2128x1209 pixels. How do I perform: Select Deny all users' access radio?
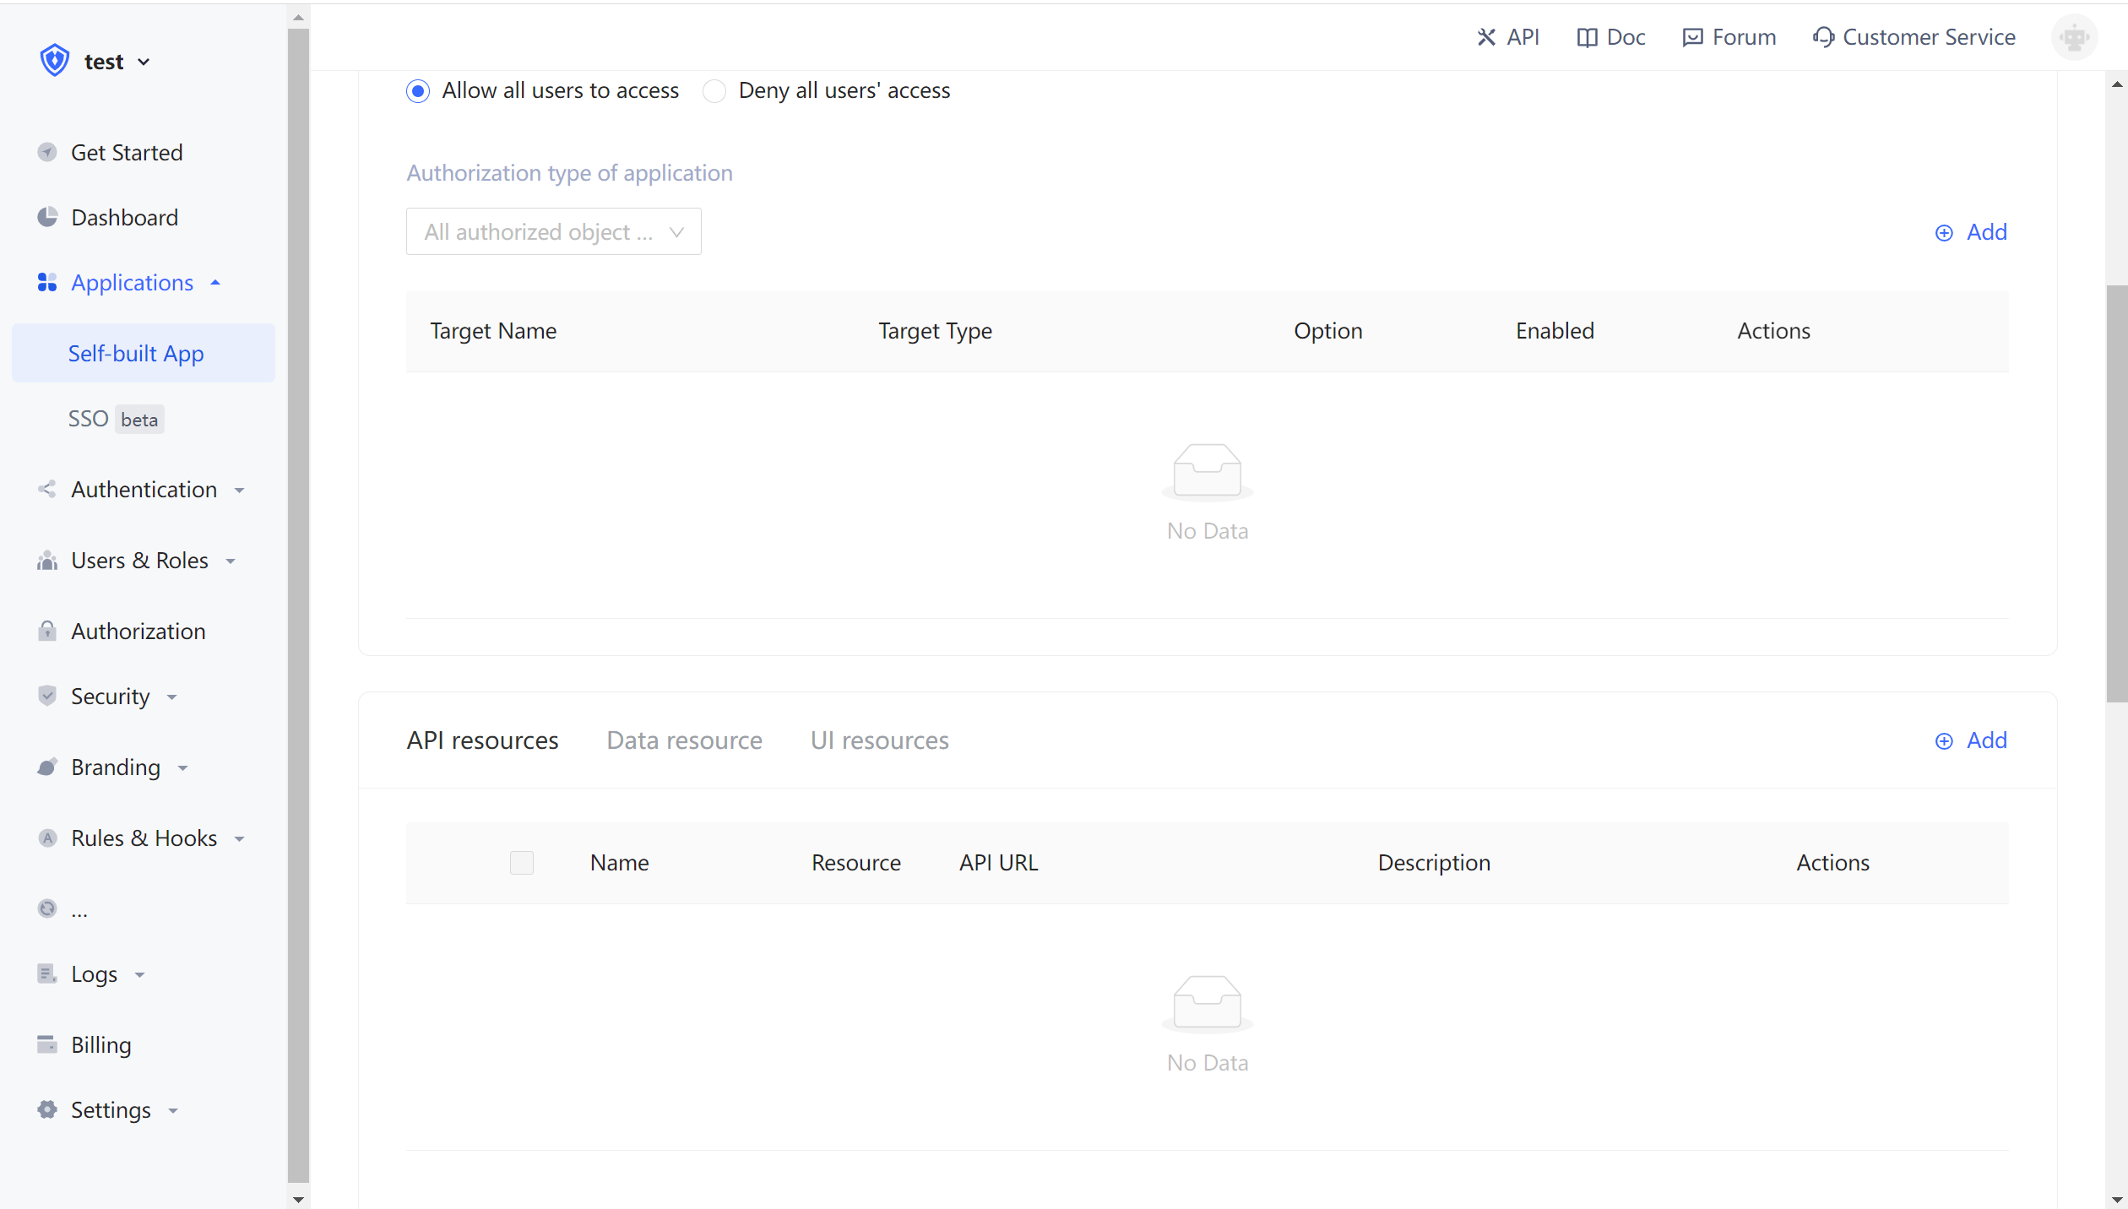point(714,91)
